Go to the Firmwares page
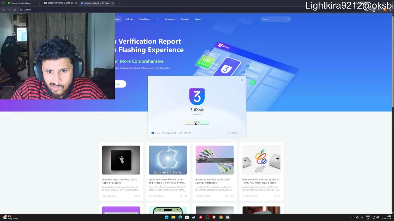 (x=170, y=19)
